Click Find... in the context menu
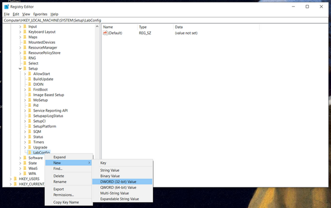The height and width of the screenshot is (208, 331). click(69, 169)
